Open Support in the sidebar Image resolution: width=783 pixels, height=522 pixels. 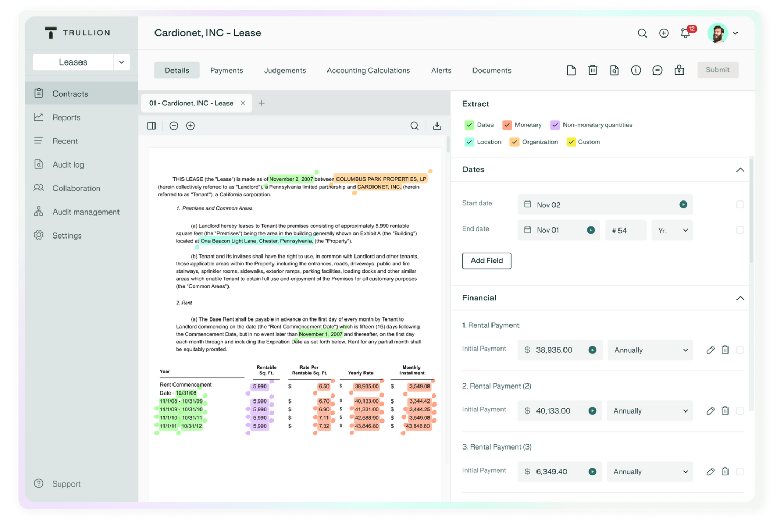click(58, 483)
